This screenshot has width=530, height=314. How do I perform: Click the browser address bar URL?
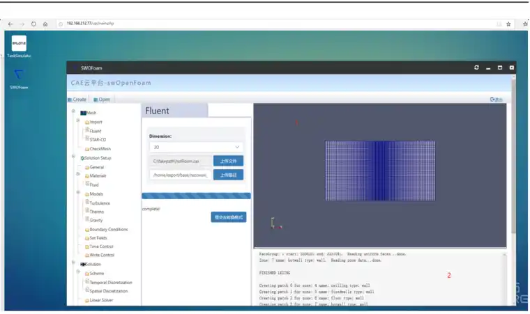pos(90,23)
